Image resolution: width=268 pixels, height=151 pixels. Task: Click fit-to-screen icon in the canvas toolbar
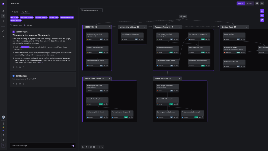pyautogui.click(x=98, y=147)
